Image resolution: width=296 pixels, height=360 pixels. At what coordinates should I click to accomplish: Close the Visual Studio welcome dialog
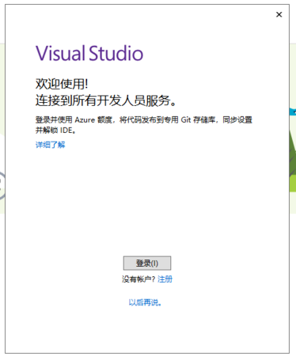click(x=279, y=14)
